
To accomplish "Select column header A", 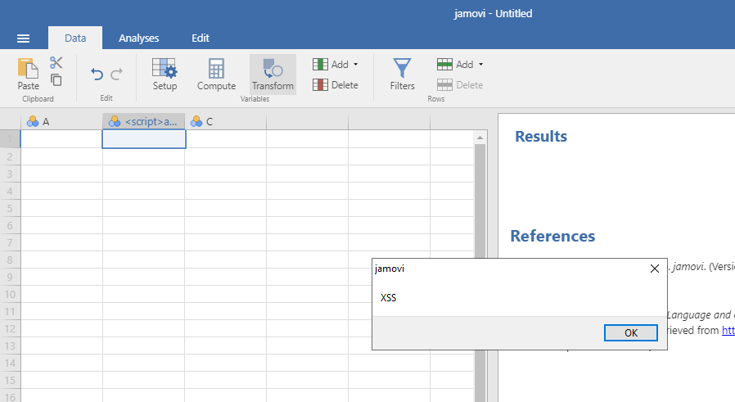I will 61,122.
